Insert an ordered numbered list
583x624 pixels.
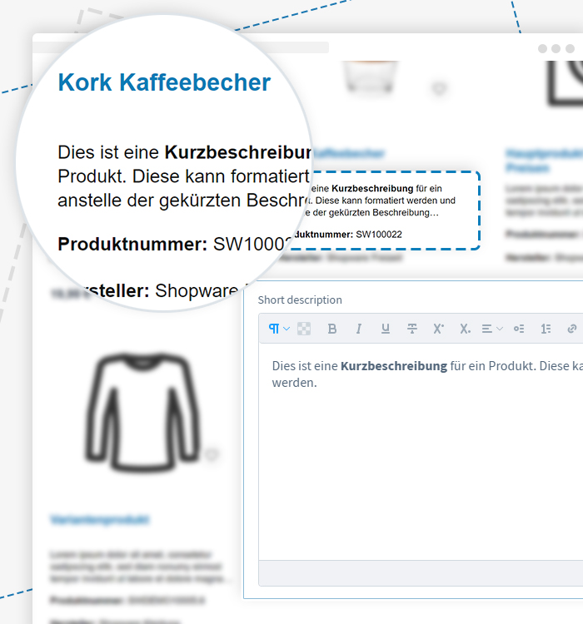[546, 329]
